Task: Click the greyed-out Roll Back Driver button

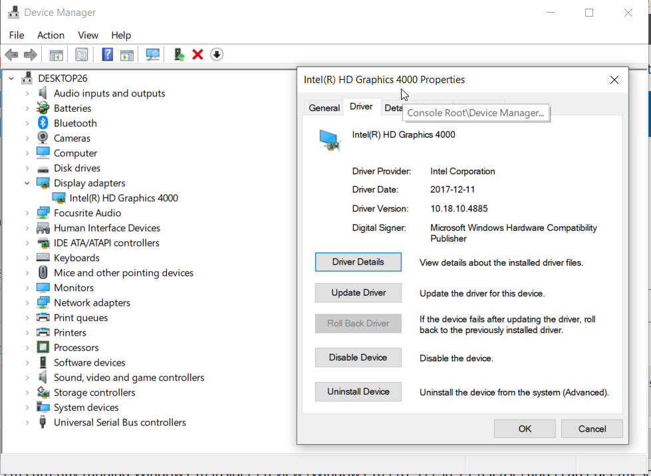Action: 358,323
